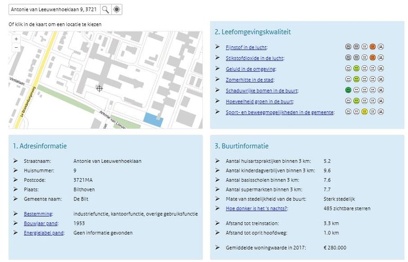Click the arrow bullet before Fijnstof in de lucht

click(x=218, y=47)
